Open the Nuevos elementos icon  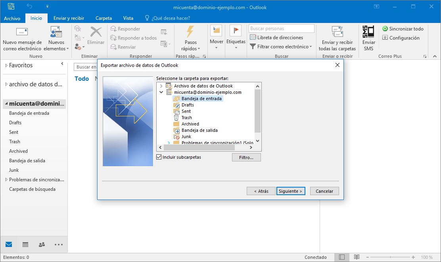click(x=56, y=32)
